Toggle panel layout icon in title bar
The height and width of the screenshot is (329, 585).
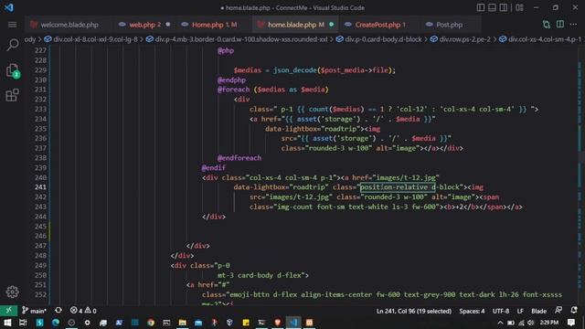coord(492,7)
